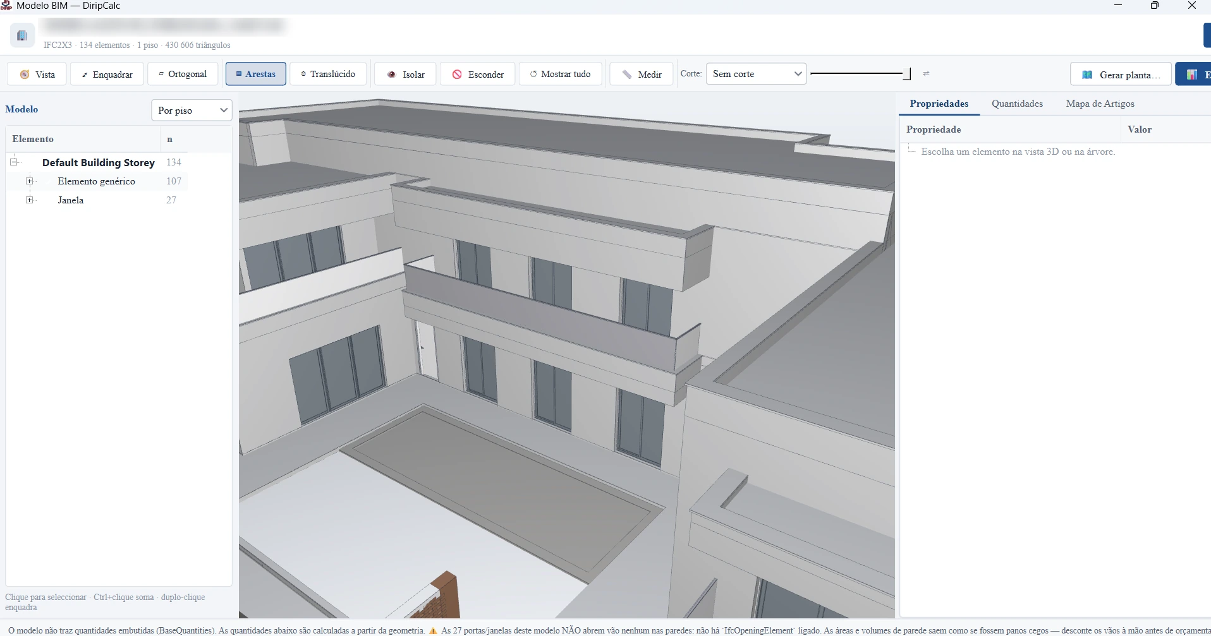Switch to Mapa de Artigos tab
This screenshot has width=1211, height=636.
[1100, 104]
